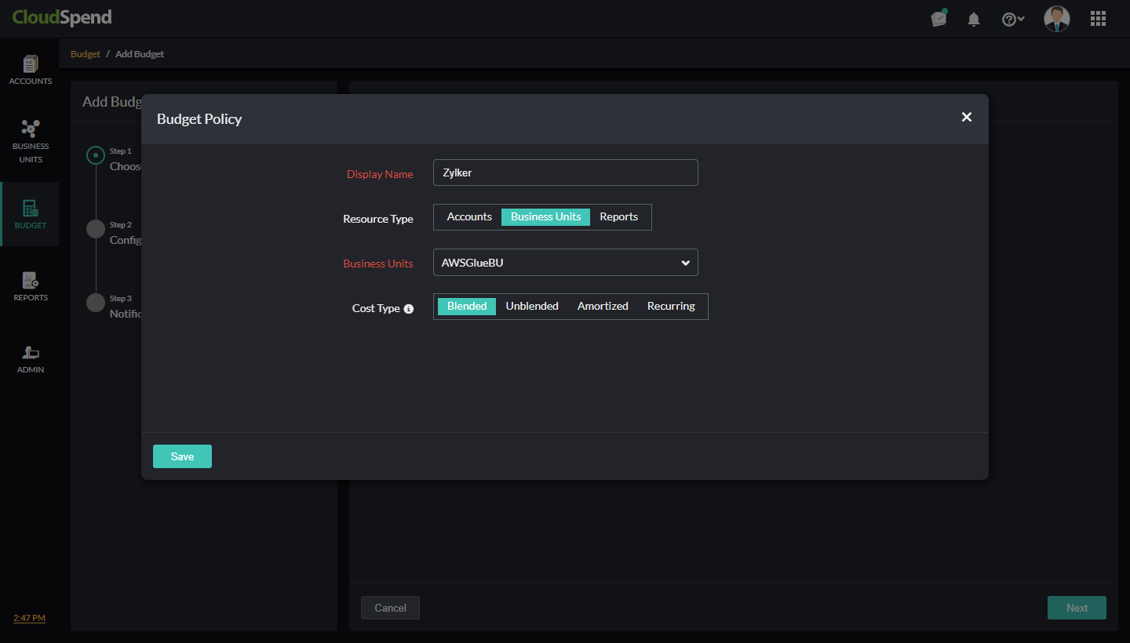Open the apps grid launcher

point(1098,19)
